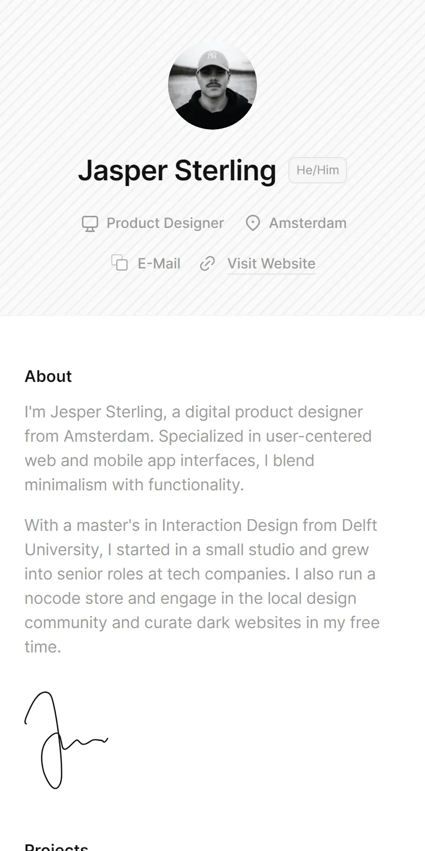Open the Visit Website link

click(271, 263)
